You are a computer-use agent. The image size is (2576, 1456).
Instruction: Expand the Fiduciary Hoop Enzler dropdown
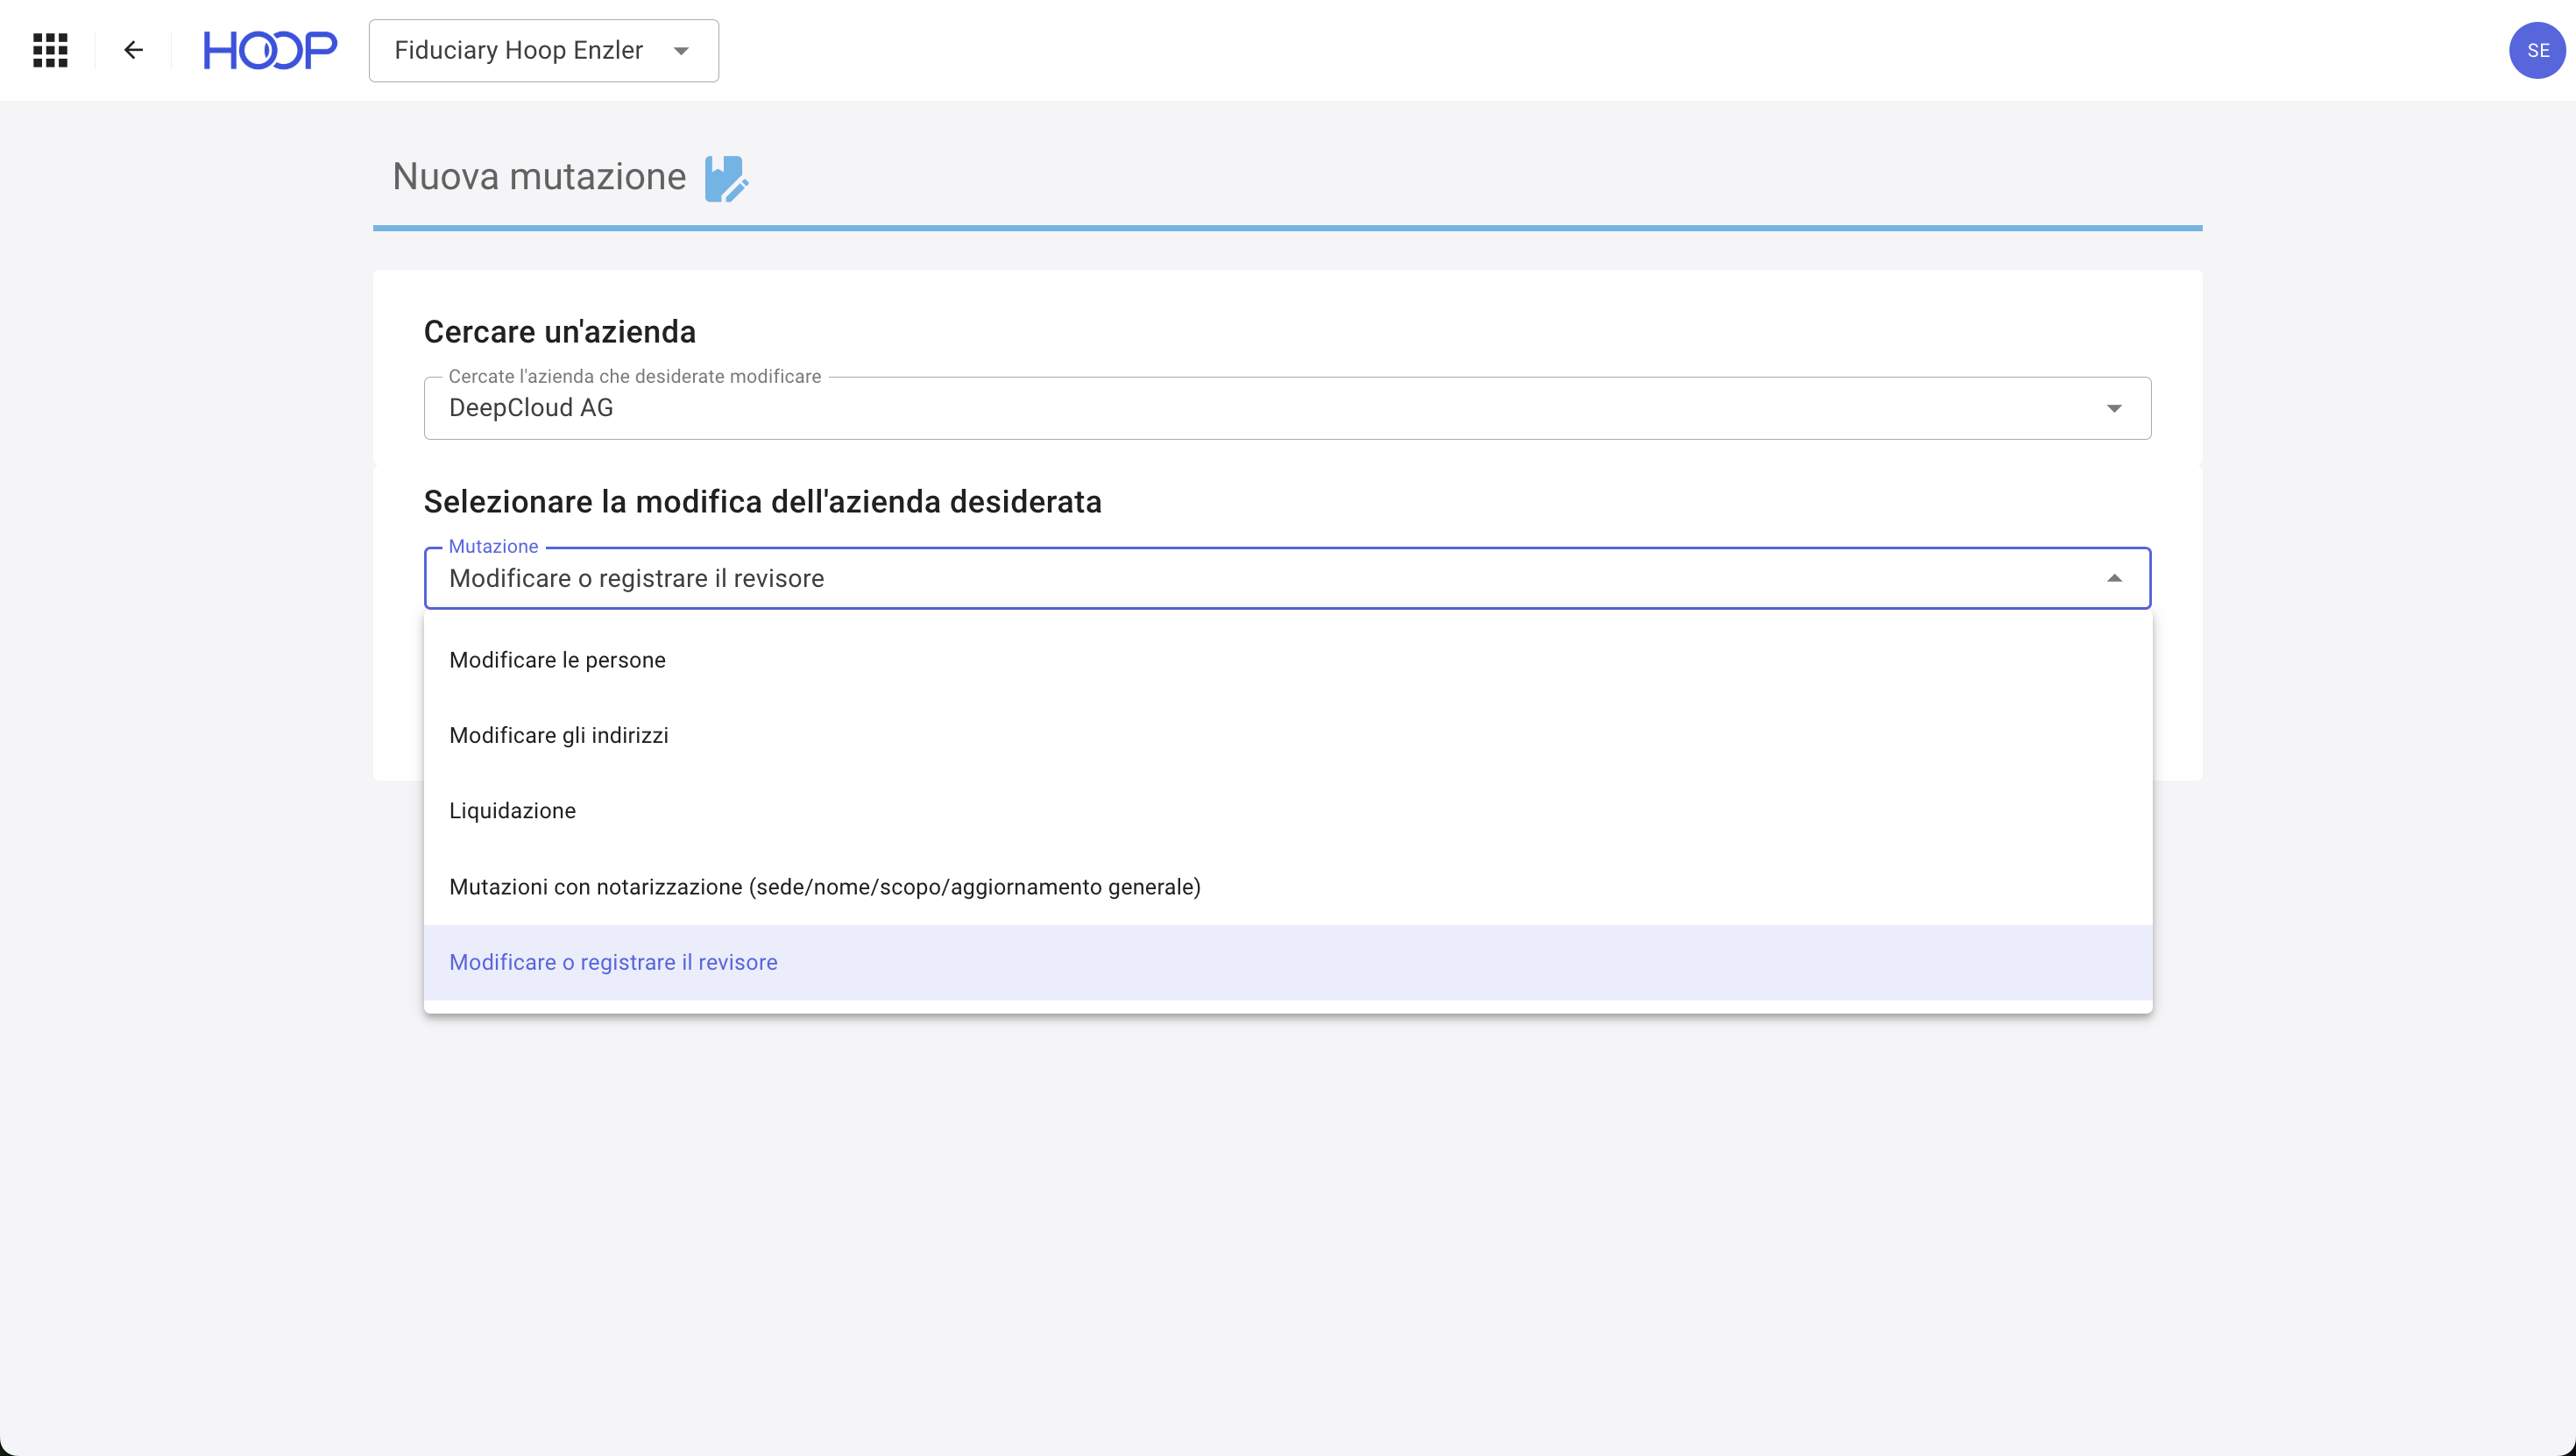(x=543, y=50)
